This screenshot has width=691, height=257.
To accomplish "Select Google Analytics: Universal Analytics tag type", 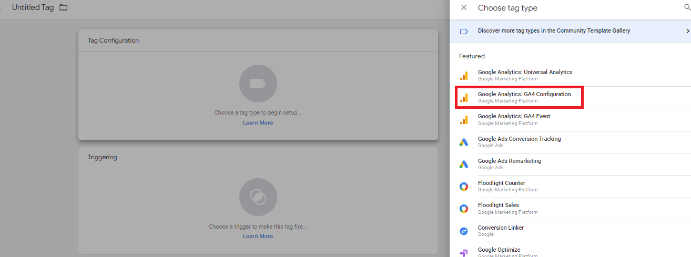I will [571, 75].
